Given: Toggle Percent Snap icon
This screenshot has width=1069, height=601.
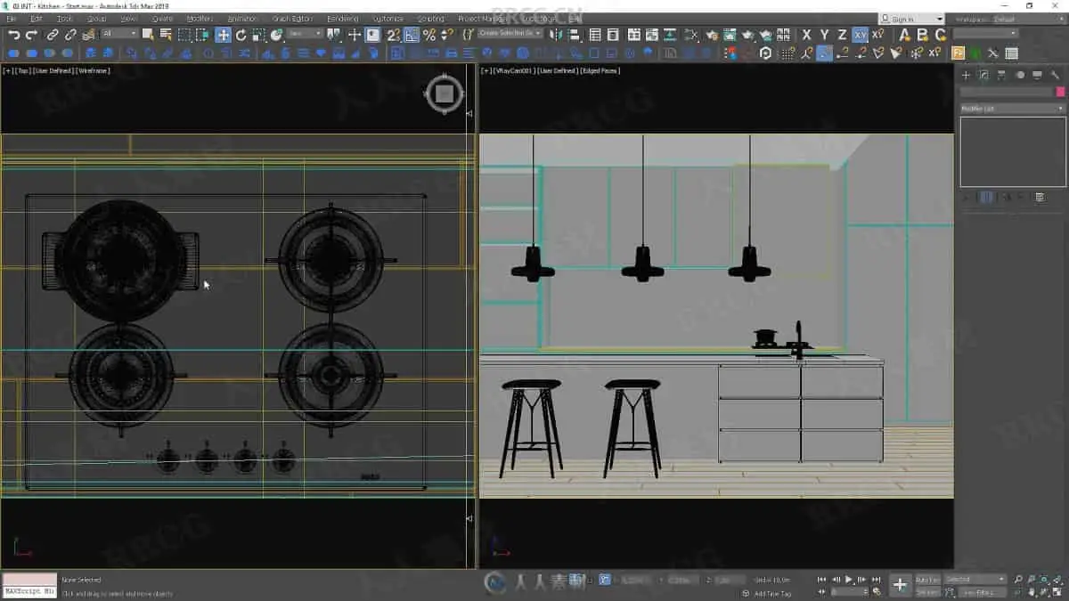Looking at the screenshot, I should point(428,35).
